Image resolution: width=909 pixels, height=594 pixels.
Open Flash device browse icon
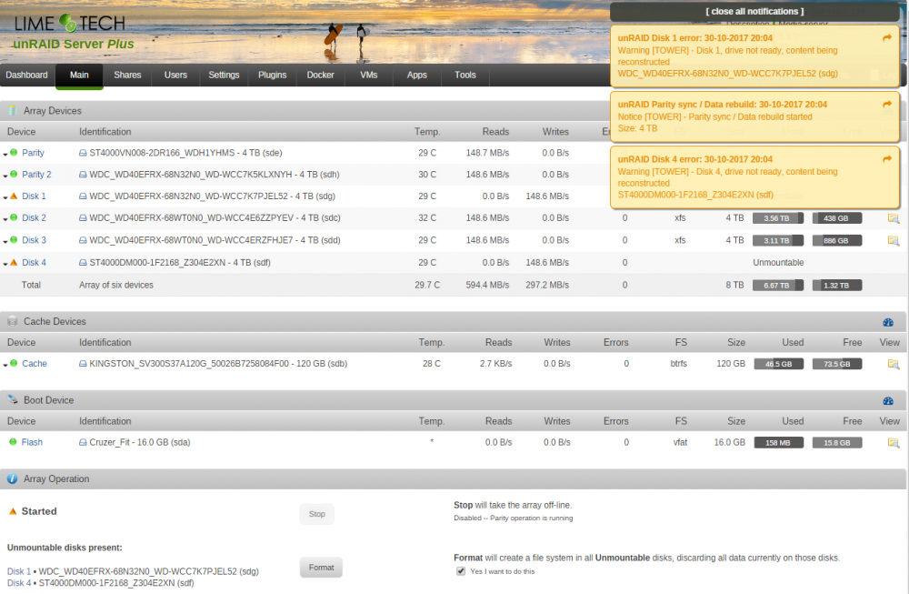tap(893, 443)
